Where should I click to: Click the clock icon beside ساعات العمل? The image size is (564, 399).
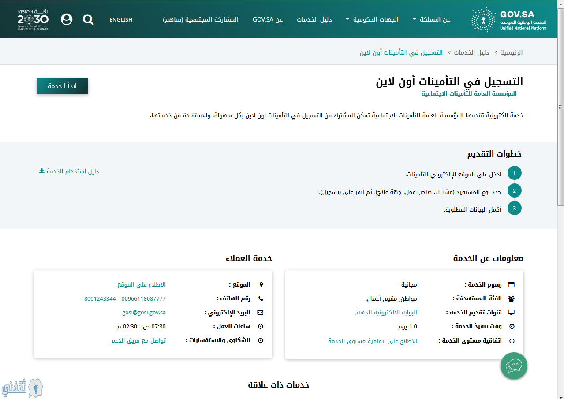pyautogui.click(x=261, y=327)
